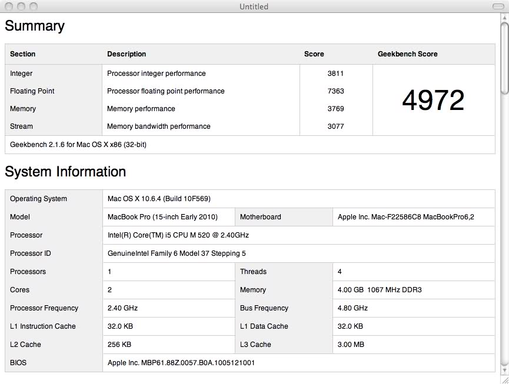The height and width of the screenshot is (384, 509).
Task: Click the Intel Core i5 processor value
Action: pos(178,235)
